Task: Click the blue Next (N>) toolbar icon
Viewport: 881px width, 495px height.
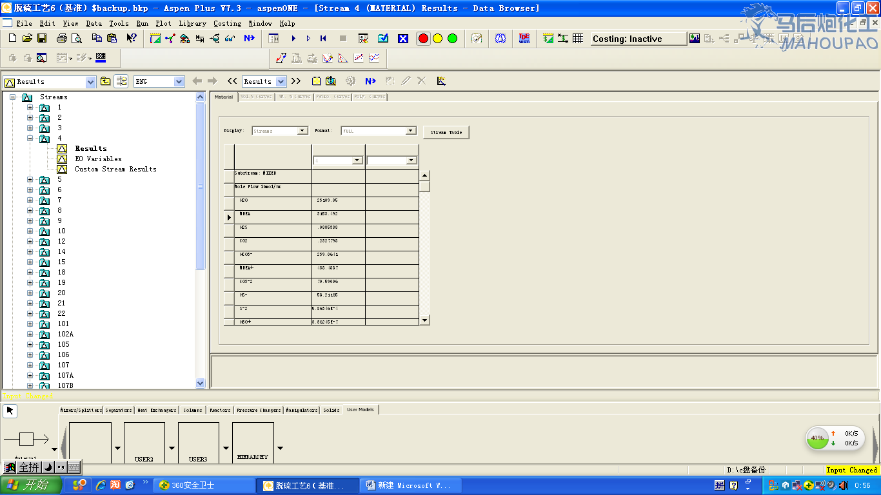Action: (249, 39)
